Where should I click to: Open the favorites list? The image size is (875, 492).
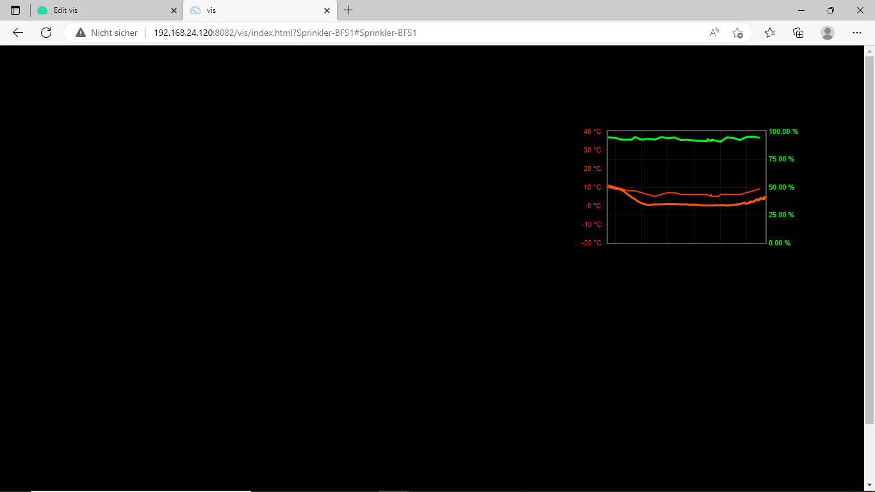(770, 33)
